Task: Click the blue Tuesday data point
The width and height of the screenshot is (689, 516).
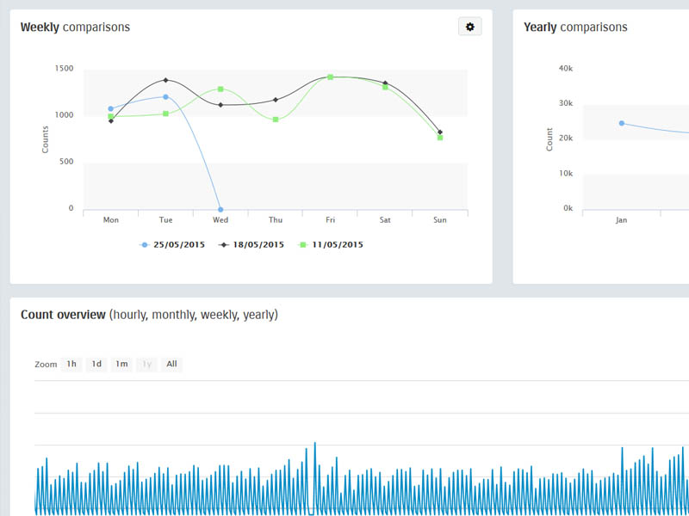Action: pos(165,97)
